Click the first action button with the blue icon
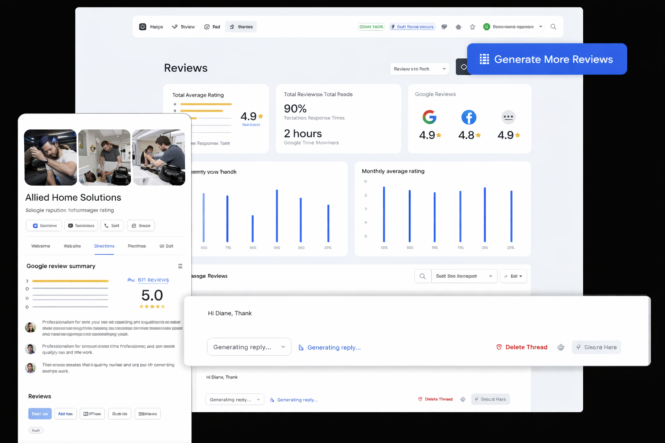 [44, 225]
